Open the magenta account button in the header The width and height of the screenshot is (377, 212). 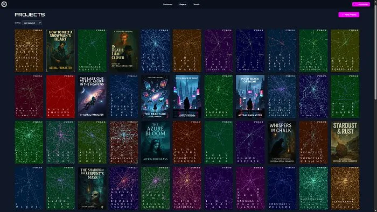click(x=361, y=4)
